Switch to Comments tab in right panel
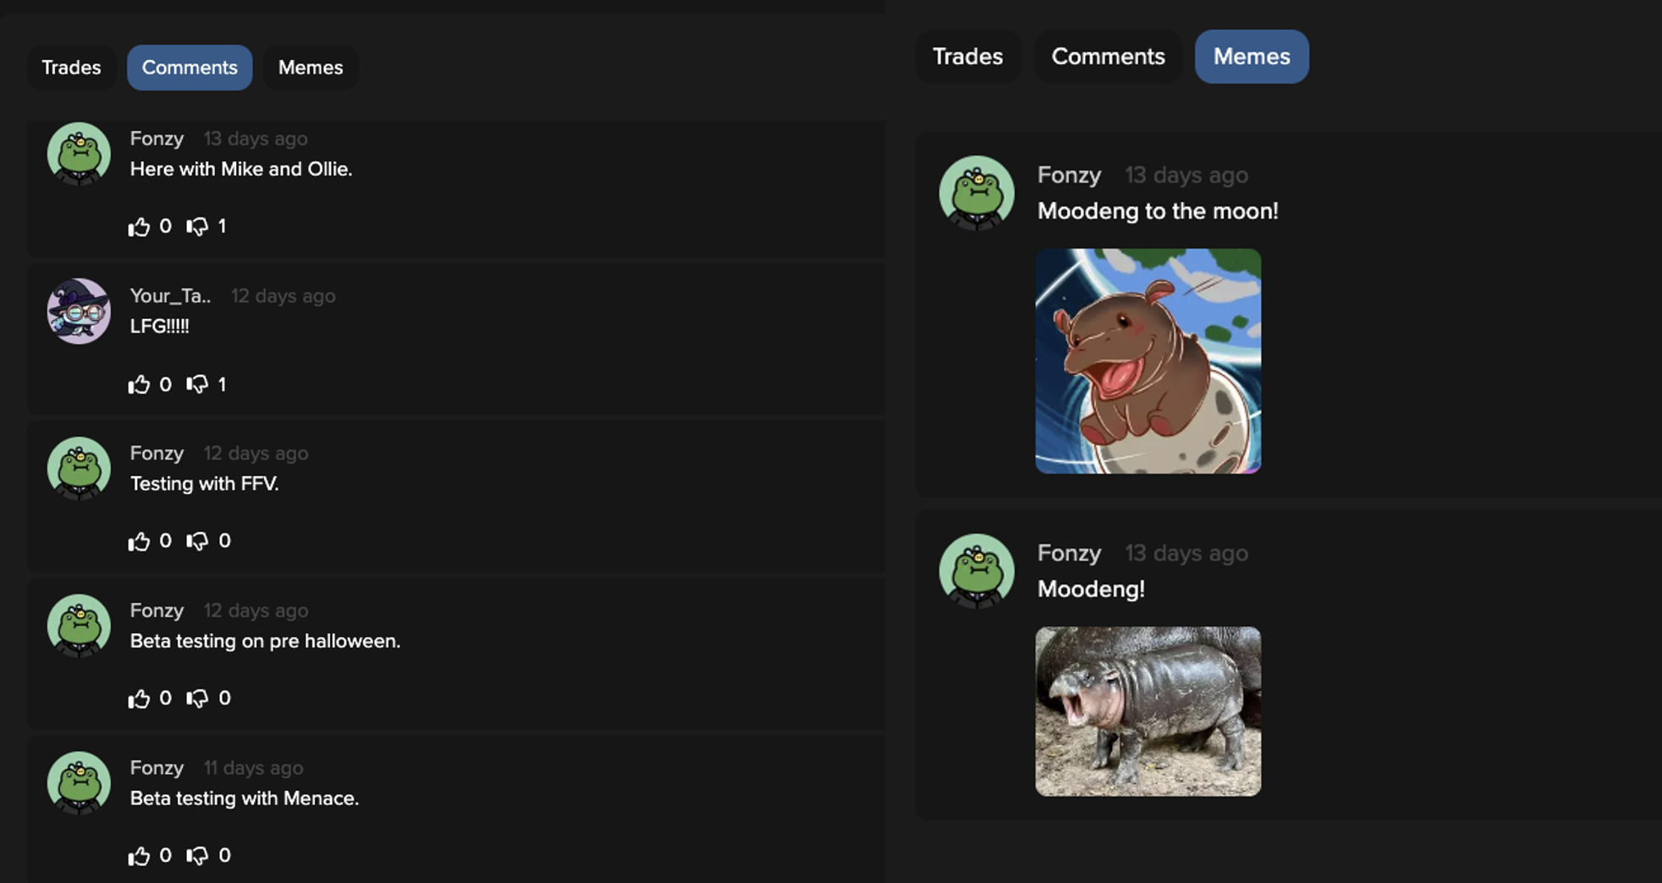1662x883 pixels. pos(1108,57)
